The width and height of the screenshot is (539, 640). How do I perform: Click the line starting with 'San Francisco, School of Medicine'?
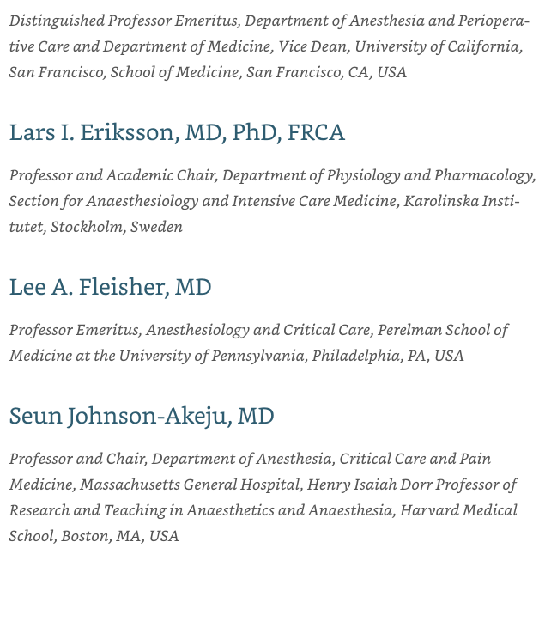pos(208,72)
